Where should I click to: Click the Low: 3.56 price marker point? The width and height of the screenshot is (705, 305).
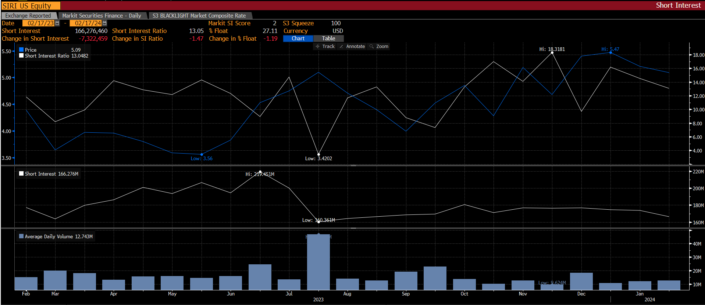pyautogui.click(x=202, y=154)
